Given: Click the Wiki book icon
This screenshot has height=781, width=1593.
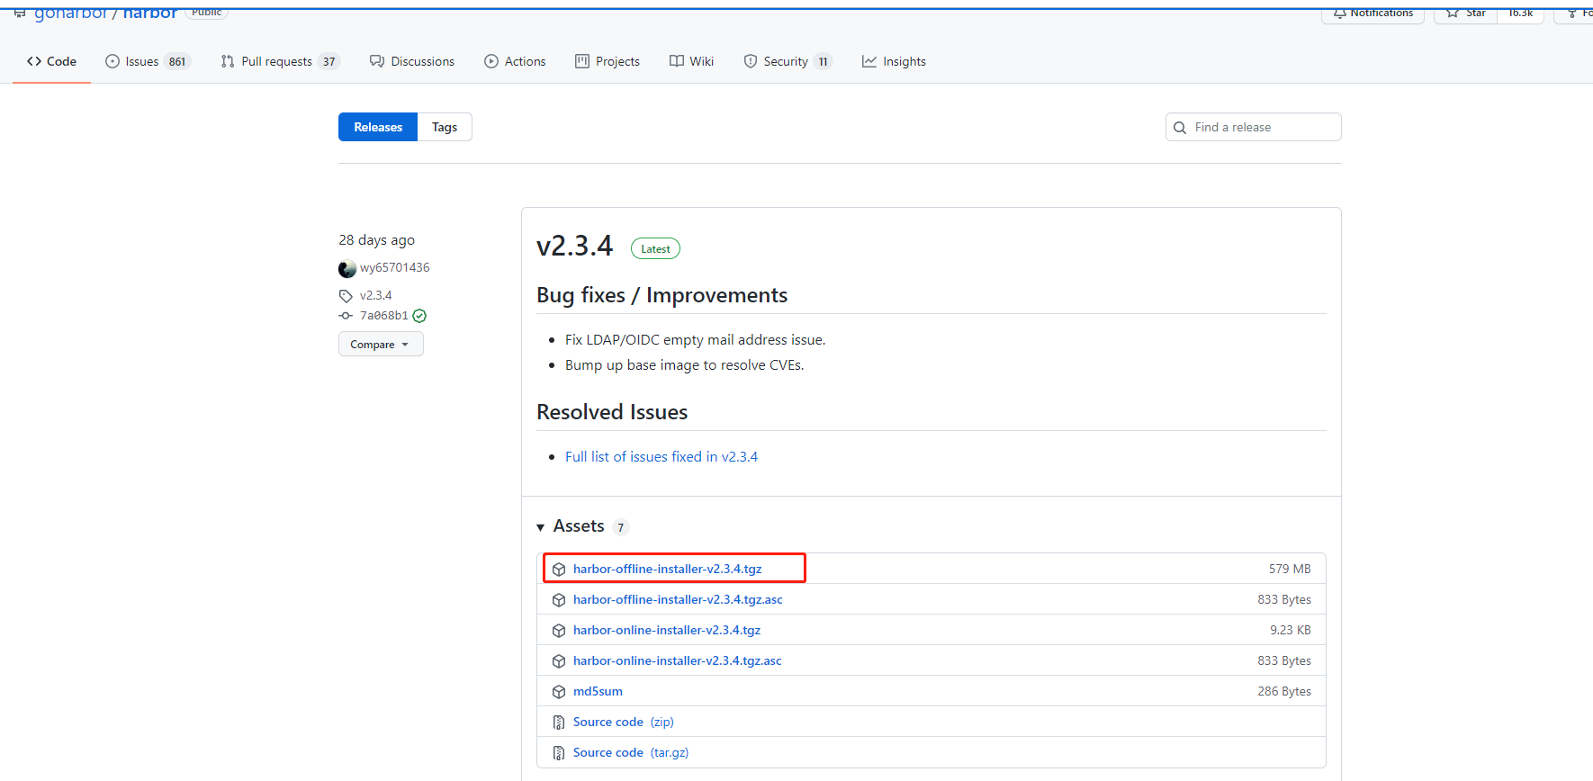Looking at the screenshot, I should [x=677, y=61].
